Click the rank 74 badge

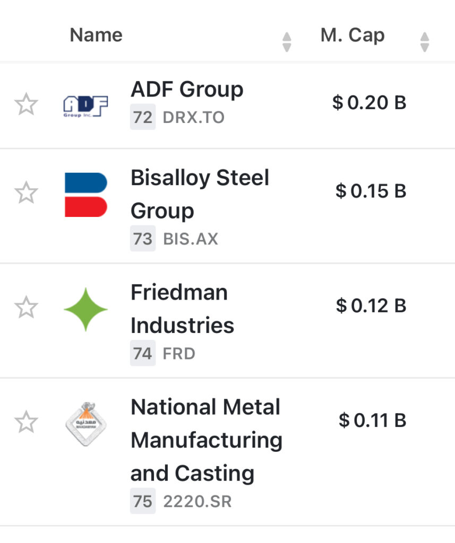pyautogui.click(x=143, y=353)
